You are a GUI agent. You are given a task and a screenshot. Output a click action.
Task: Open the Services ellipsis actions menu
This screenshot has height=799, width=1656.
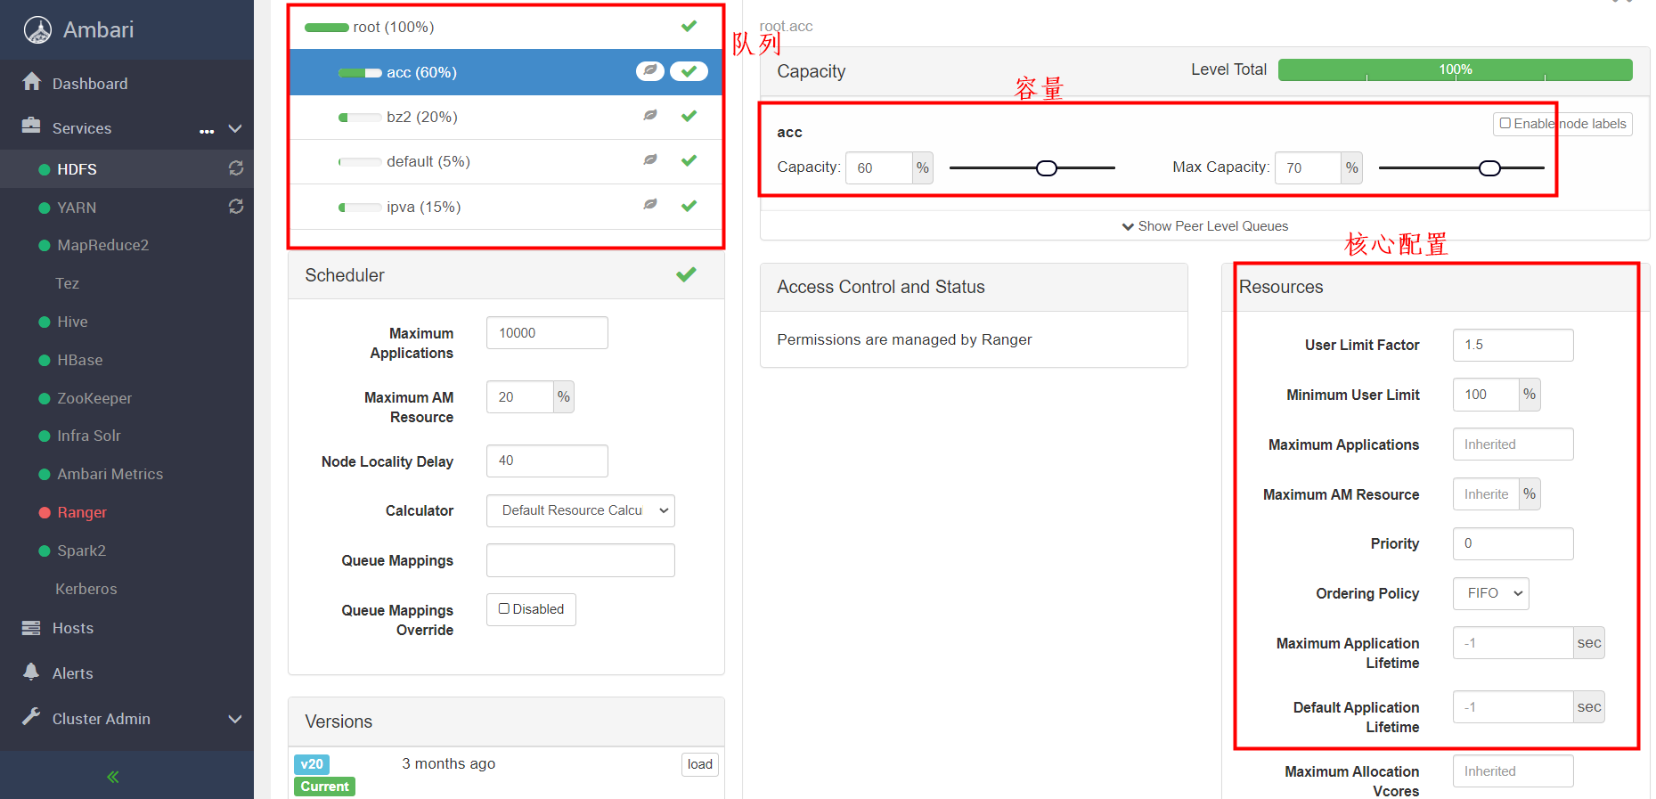[207, 130]
